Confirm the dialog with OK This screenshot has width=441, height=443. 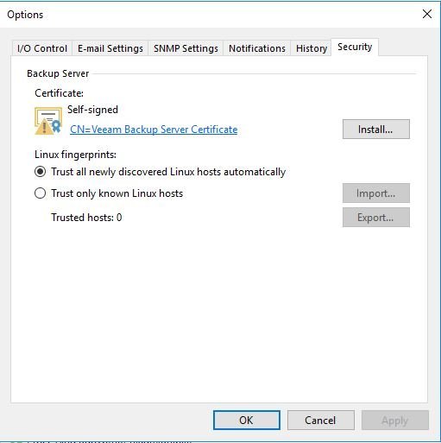[247, 421]
